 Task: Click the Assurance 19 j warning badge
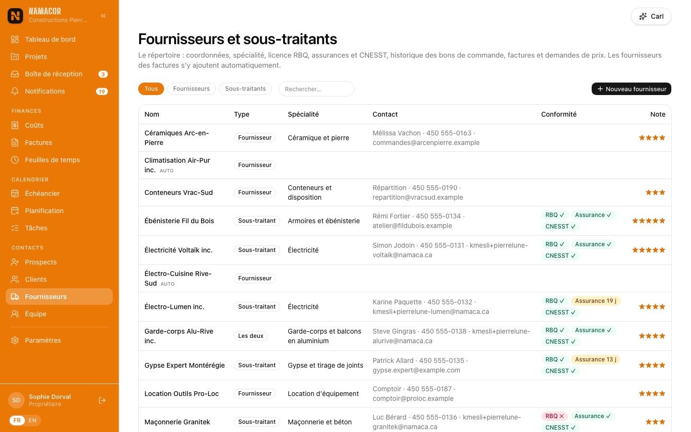point(596,301)
